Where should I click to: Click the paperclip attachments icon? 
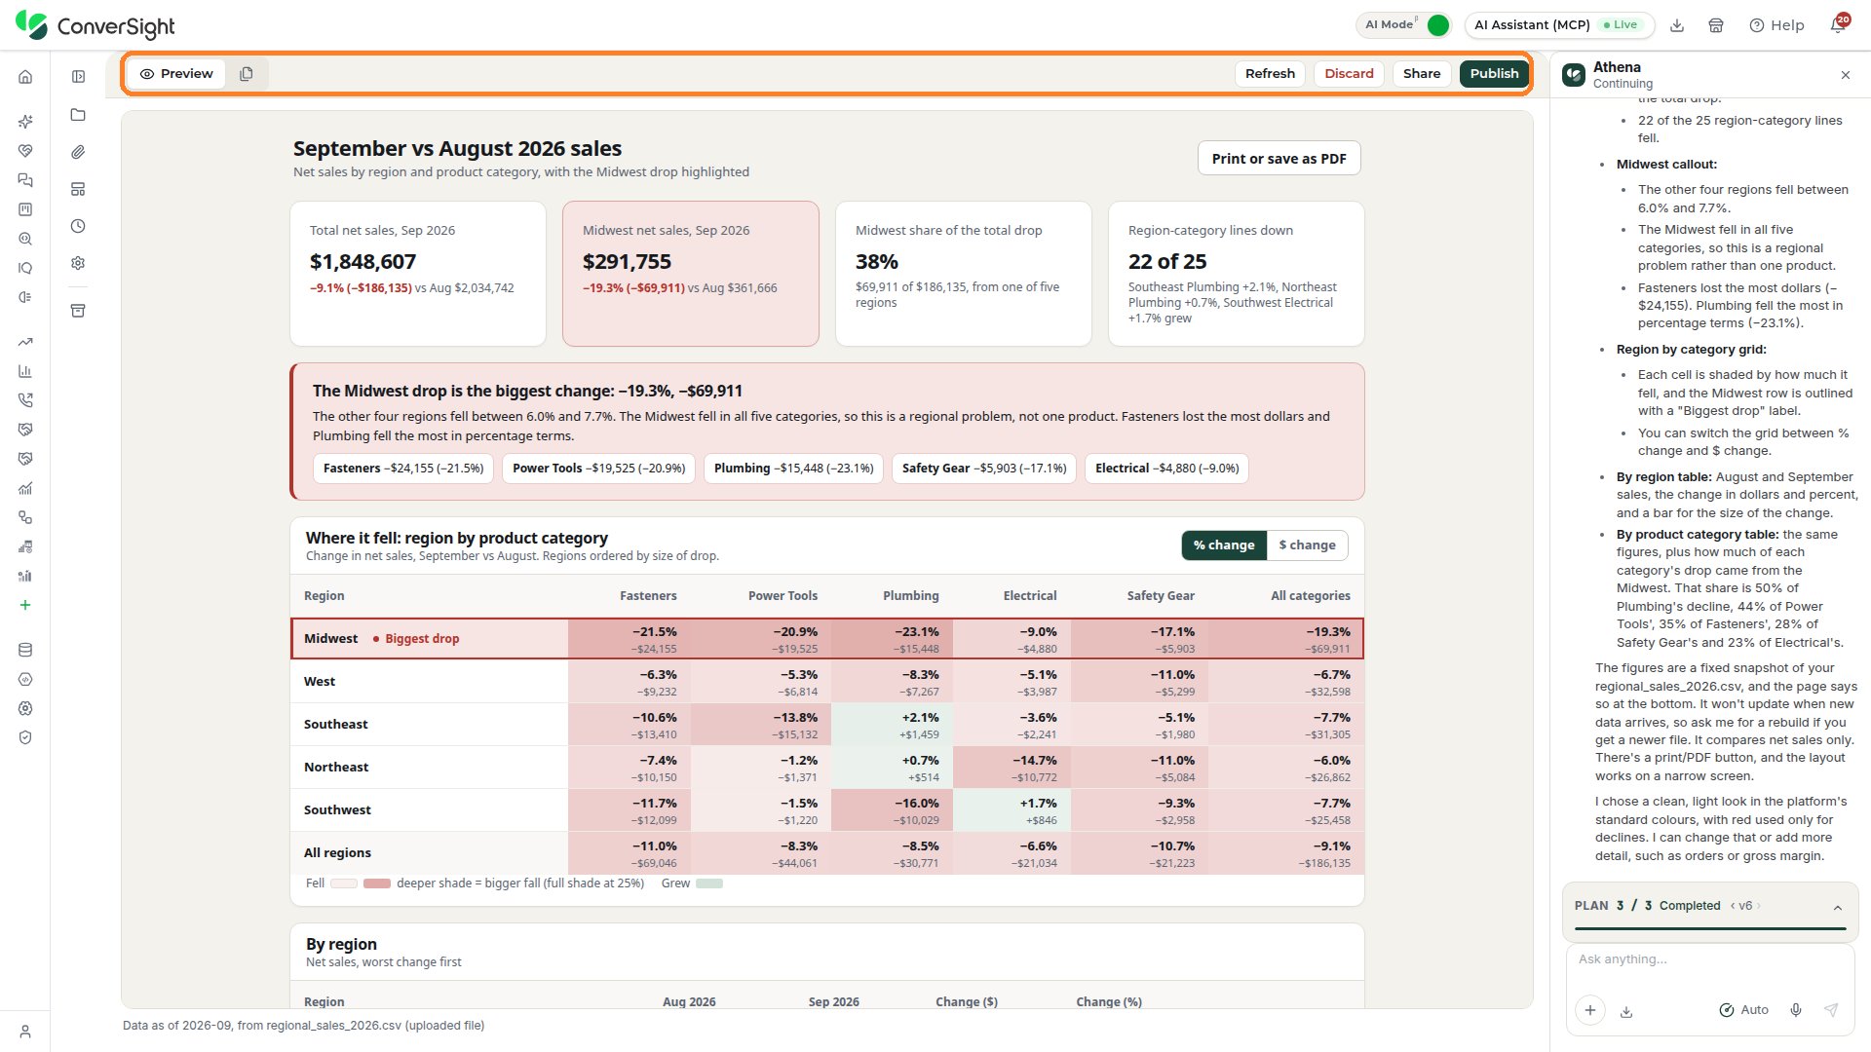point(78,152)
